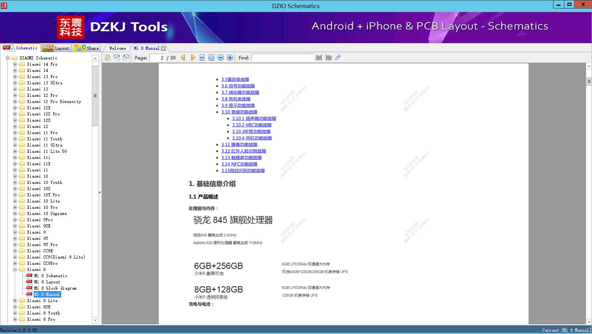592x334 pixels.
Task: Click the document scroll up arrow
Action: (589, 66)
